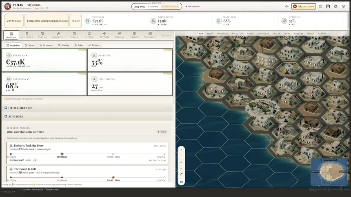The image size is (351, 197).
Task: Switch to the Events main tab
Action: point(74,35)
